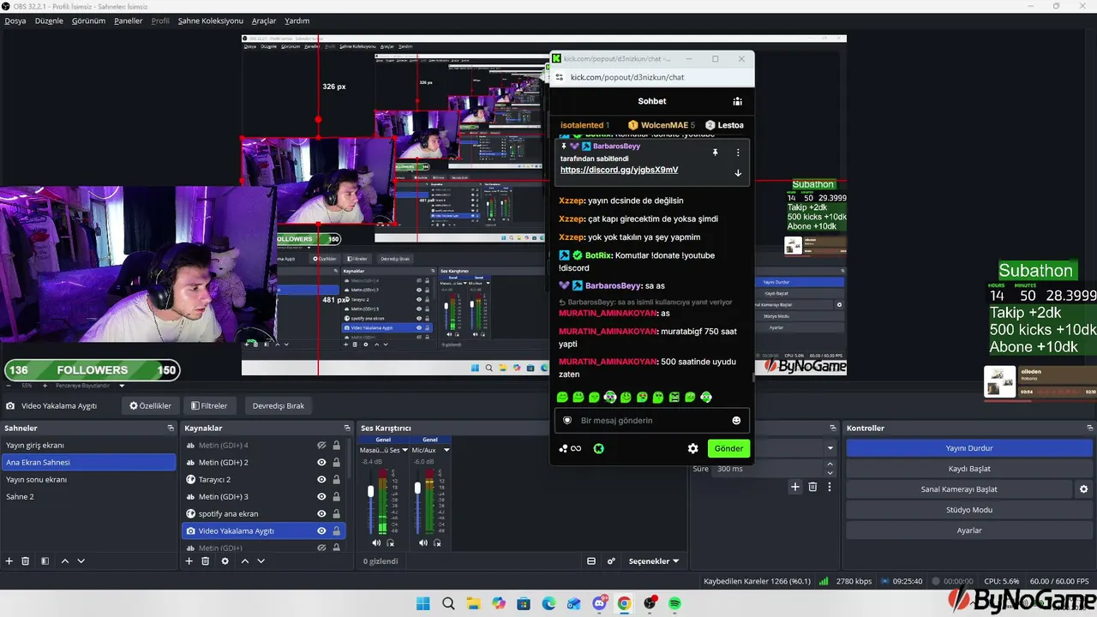Open pinned message three-dot menu
Image resolution: width=1097 pixels, height=617 pixels.
click(738, 153)
